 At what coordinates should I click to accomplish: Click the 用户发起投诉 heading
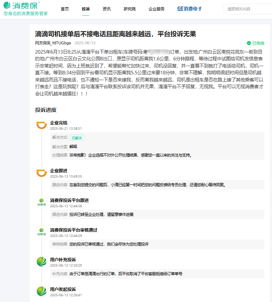[63, 289]
